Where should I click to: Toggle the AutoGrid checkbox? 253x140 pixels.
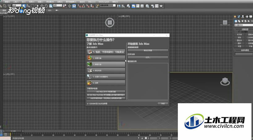click(x=239, y=32)
